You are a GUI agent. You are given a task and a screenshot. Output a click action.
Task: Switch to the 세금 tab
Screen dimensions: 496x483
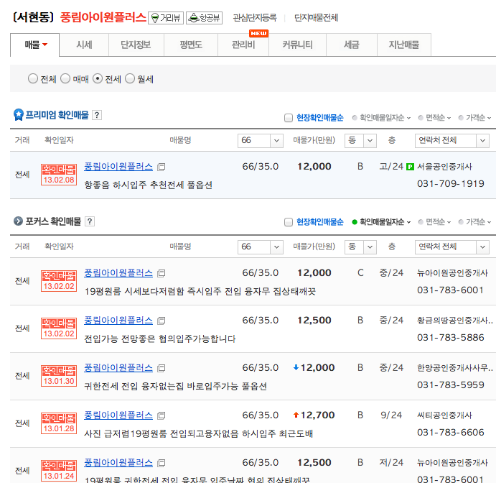(x=352, y=45)
